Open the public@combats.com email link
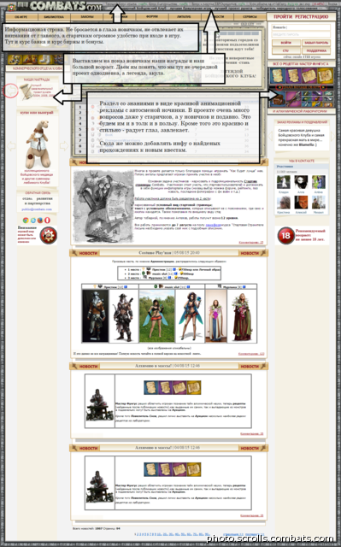 (x=37, y=209)
